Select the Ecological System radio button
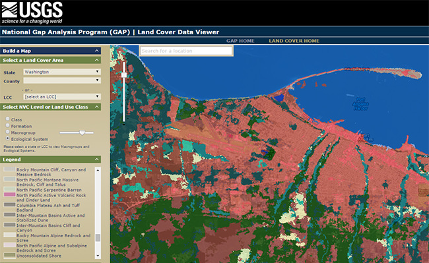 (8, 138)
